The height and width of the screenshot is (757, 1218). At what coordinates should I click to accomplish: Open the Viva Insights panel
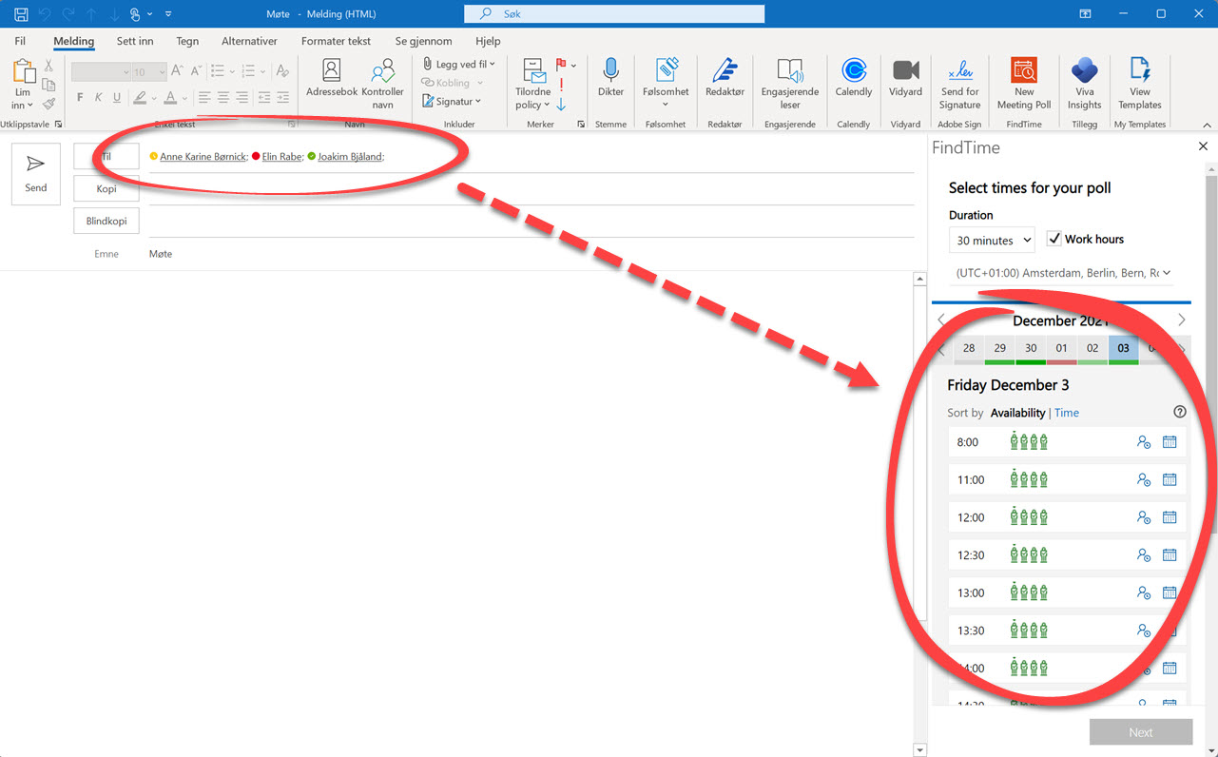(x=1084, y=84)
